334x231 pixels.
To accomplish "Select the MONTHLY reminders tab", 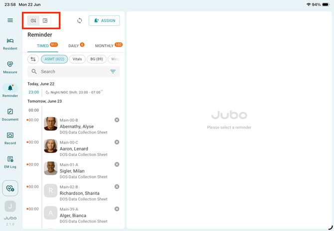I will click(x=108, y=46).
